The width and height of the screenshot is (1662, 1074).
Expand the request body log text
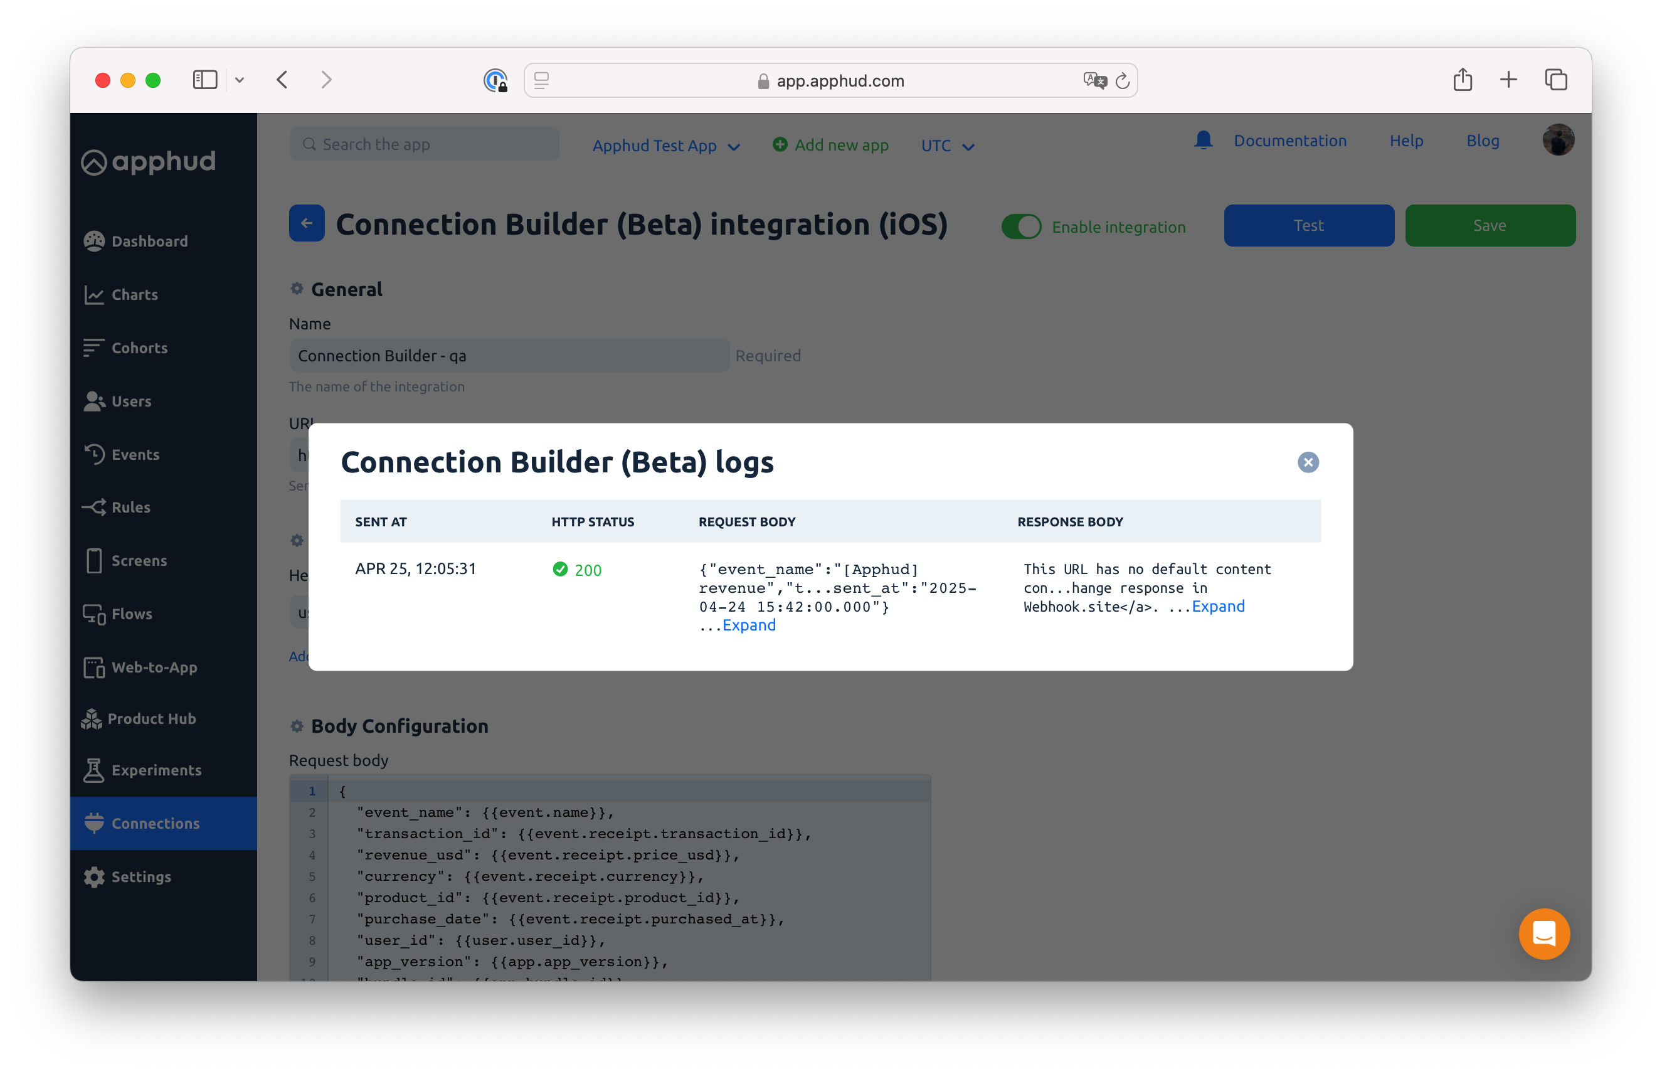(x=749, y=625)
